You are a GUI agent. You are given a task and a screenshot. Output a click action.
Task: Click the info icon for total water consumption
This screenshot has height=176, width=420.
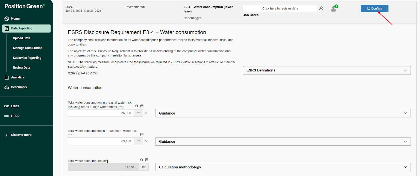141,160
